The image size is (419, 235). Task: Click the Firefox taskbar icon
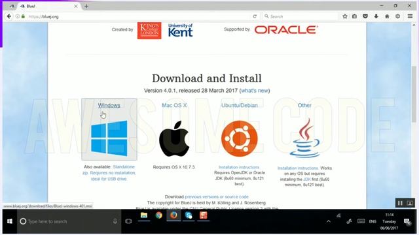click(173, 215)
